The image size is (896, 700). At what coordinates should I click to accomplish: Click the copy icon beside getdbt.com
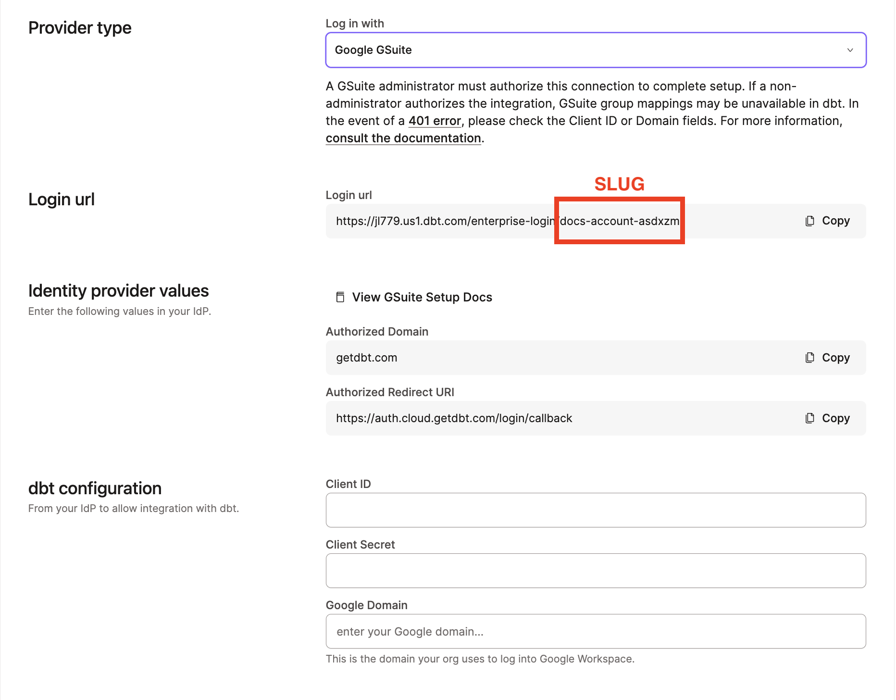click(x=811, y=358)
